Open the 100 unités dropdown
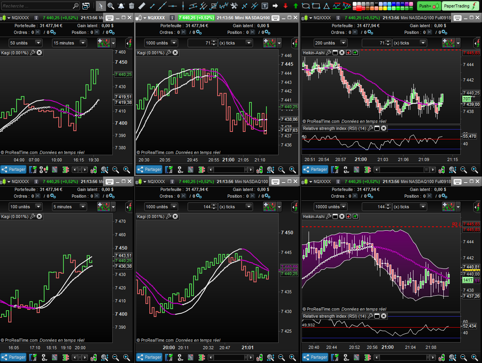The width and height of the screenshot is (482, 363). point(26,207)
